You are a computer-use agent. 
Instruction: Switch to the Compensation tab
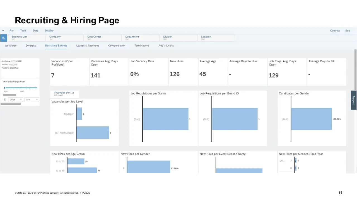117,46
